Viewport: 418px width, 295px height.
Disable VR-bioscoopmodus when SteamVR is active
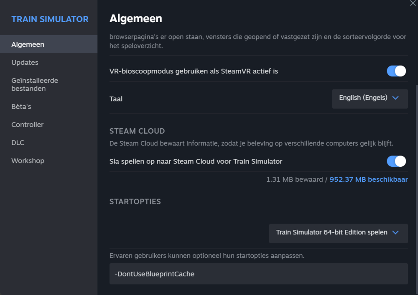pos(396,71)
